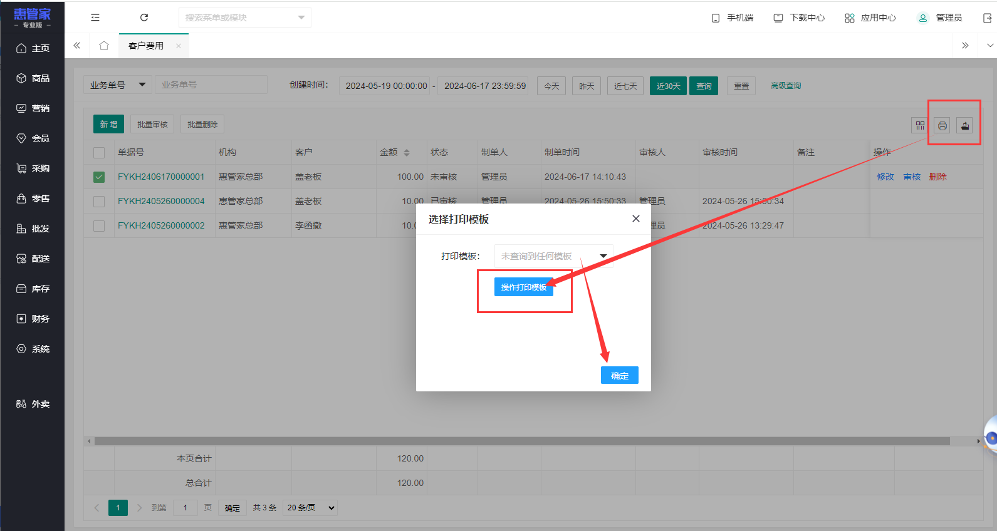
Task: Open the 主页 home sidebar item
Action: 33,48
